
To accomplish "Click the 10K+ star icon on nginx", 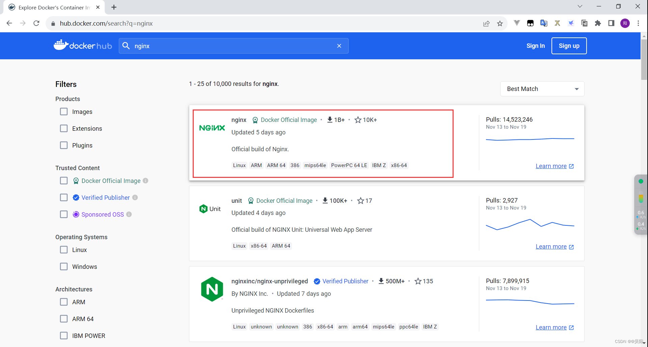I will 358,120.
